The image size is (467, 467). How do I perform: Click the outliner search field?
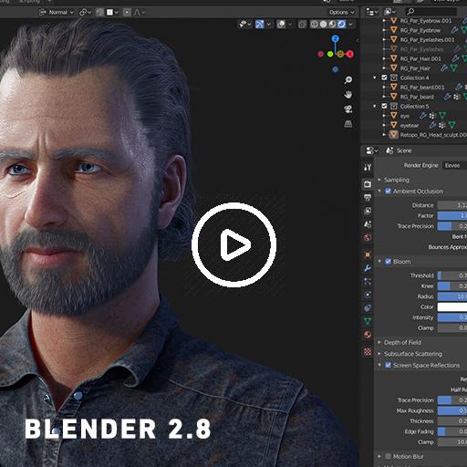tap(431, 12)
